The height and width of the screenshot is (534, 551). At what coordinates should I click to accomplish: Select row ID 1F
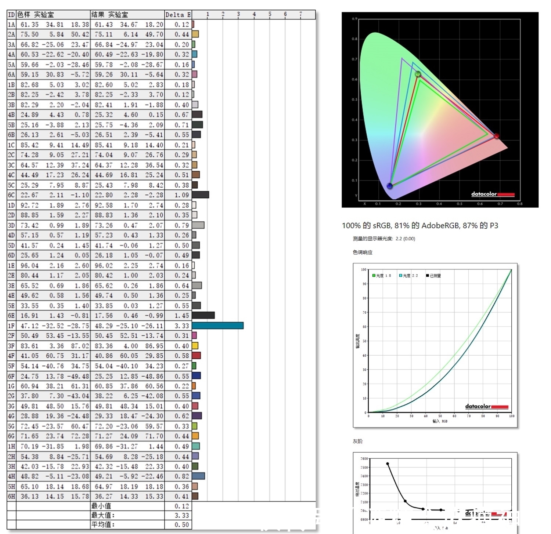(11, 326)
